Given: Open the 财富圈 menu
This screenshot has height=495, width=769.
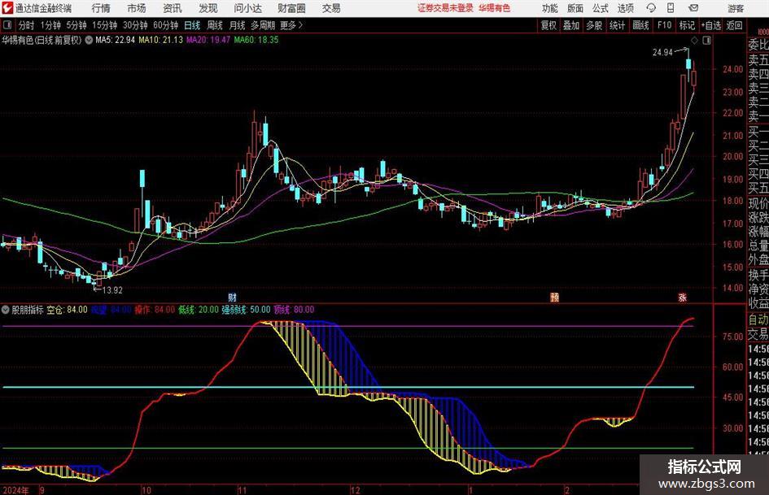Looking at the screenshot, I should [x=291, y=8].
